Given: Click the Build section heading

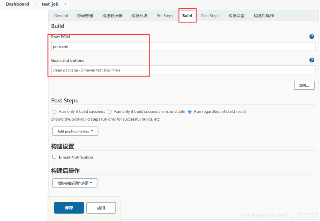Looking at the screenshot, I should (x=58, y=26).
